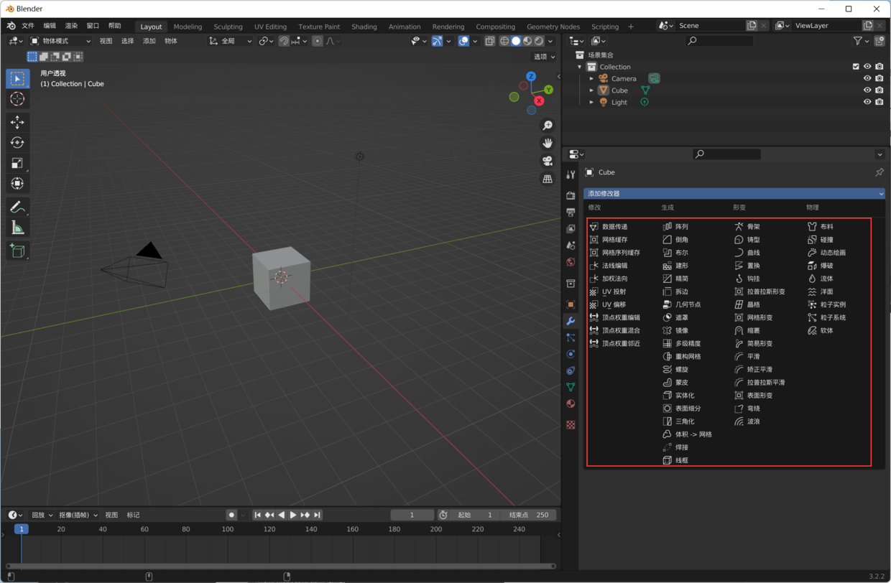Switch perspective/orthographic grid icon
891x583 pixels.
tap(548, 179)
